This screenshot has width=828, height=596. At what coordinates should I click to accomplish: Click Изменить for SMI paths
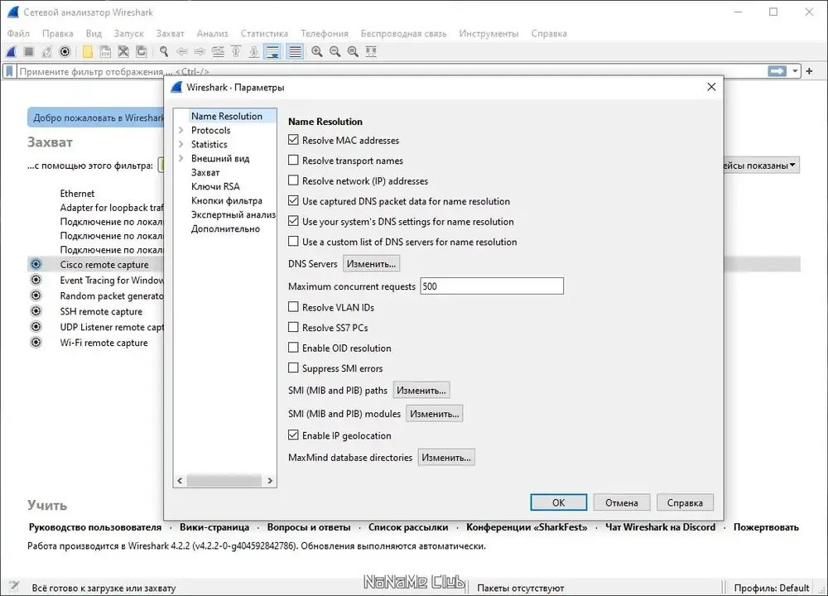(421, 390)
